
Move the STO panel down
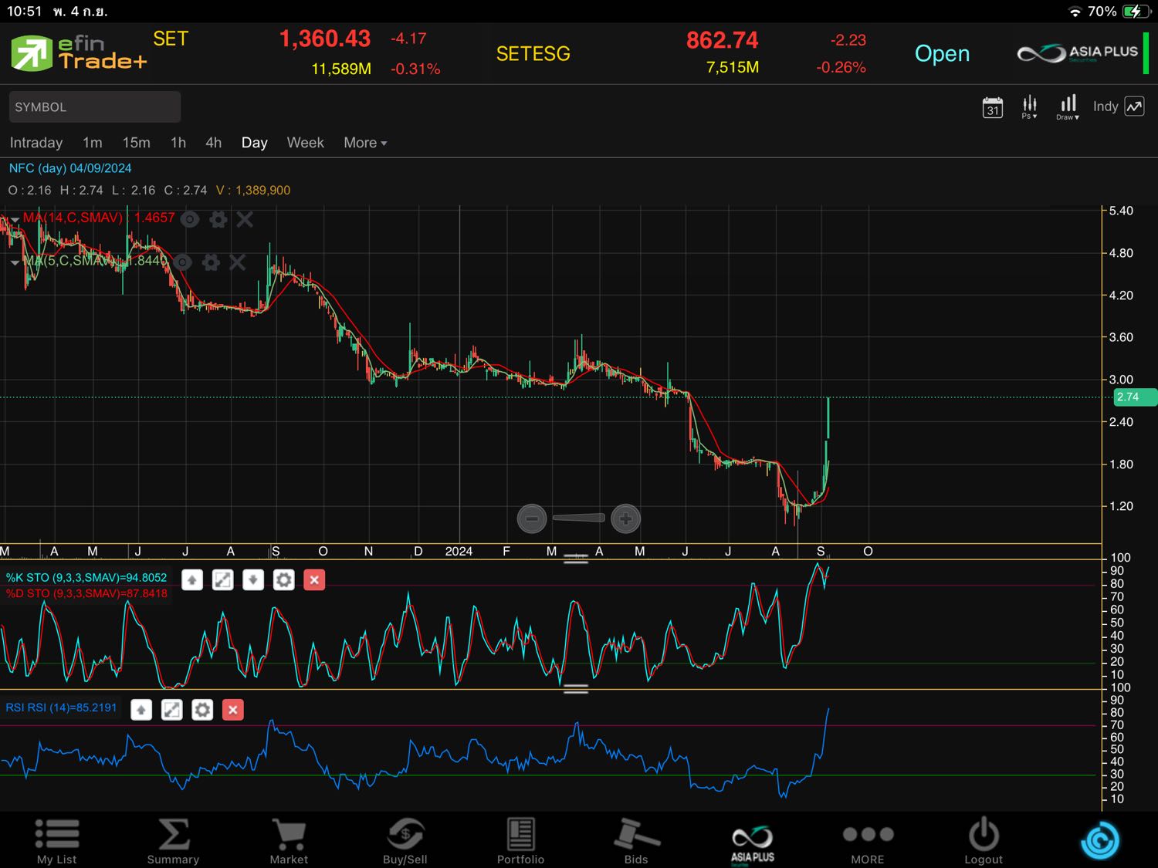pos(253,579)
